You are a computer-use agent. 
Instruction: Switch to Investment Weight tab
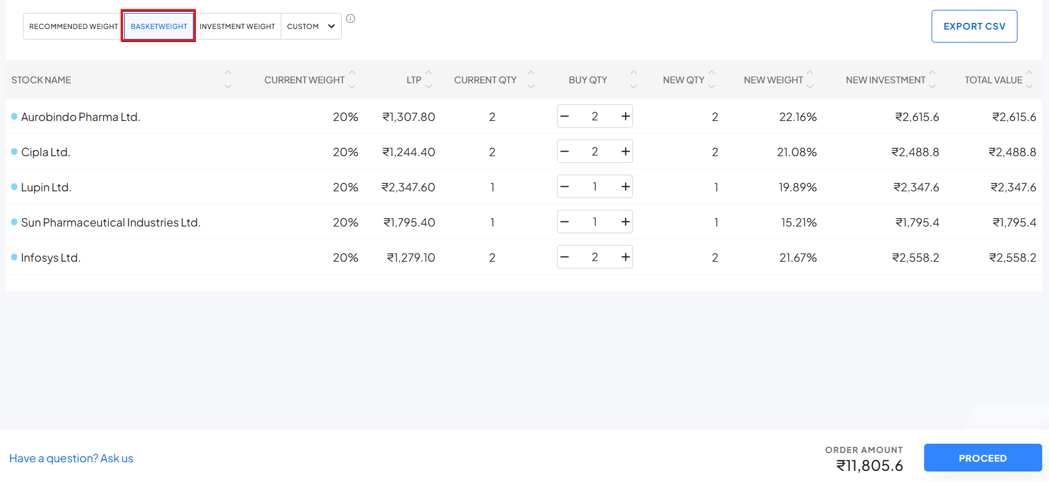click(x=237, y=27)
